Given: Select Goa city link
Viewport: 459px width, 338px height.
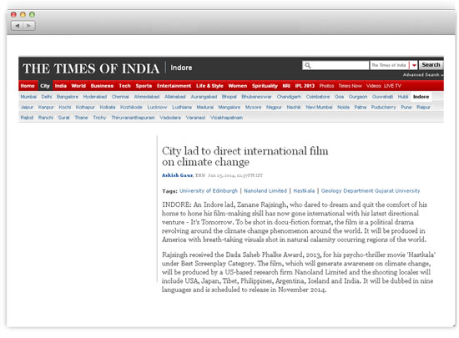Looking at the screenshot, I should click(340, 97).
